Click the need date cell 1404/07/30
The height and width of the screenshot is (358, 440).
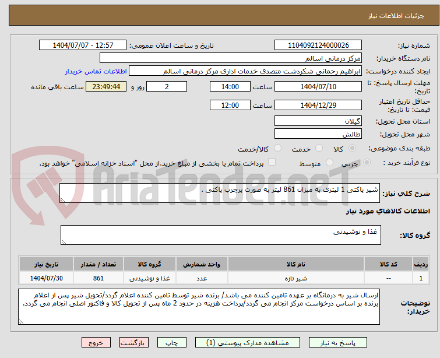[x=46, y=278]
